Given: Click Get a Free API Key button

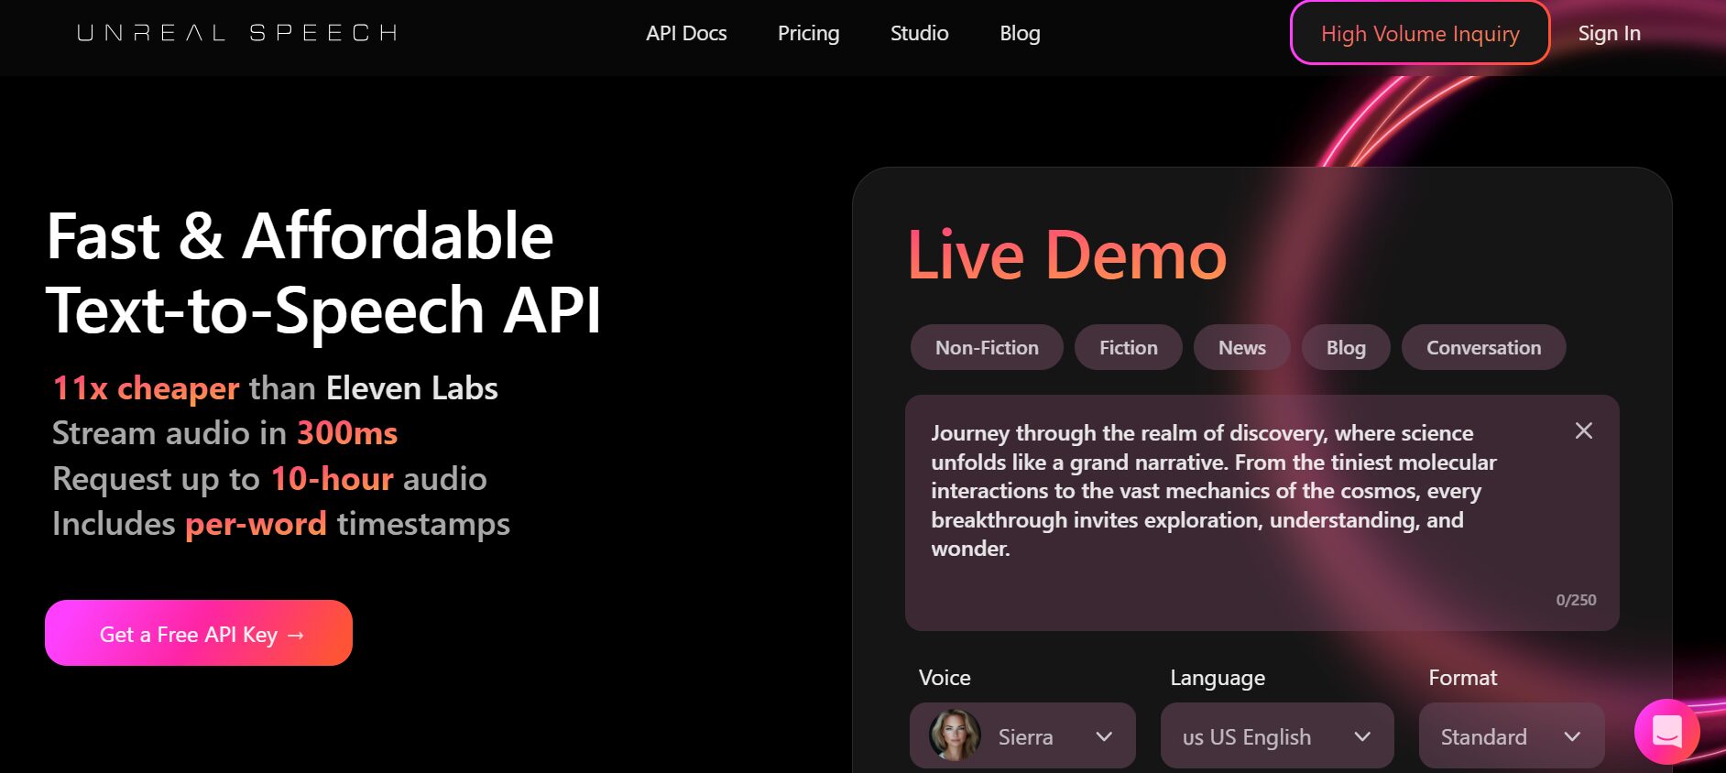Looking at the screenshot, I should click(x=199, y=633).
